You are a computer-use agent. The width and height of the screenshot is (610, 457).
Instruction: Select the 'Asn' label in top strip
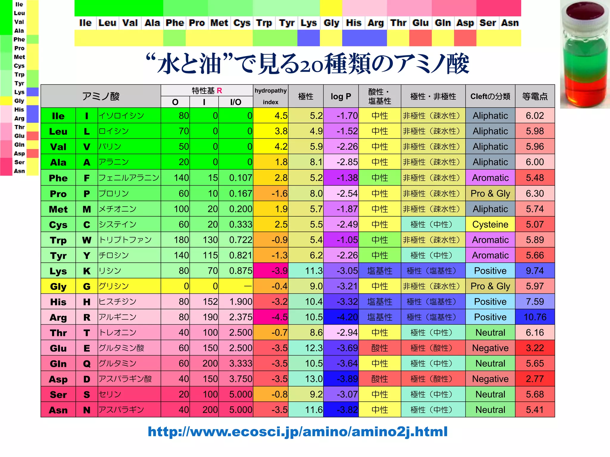(x=510, y=23)
